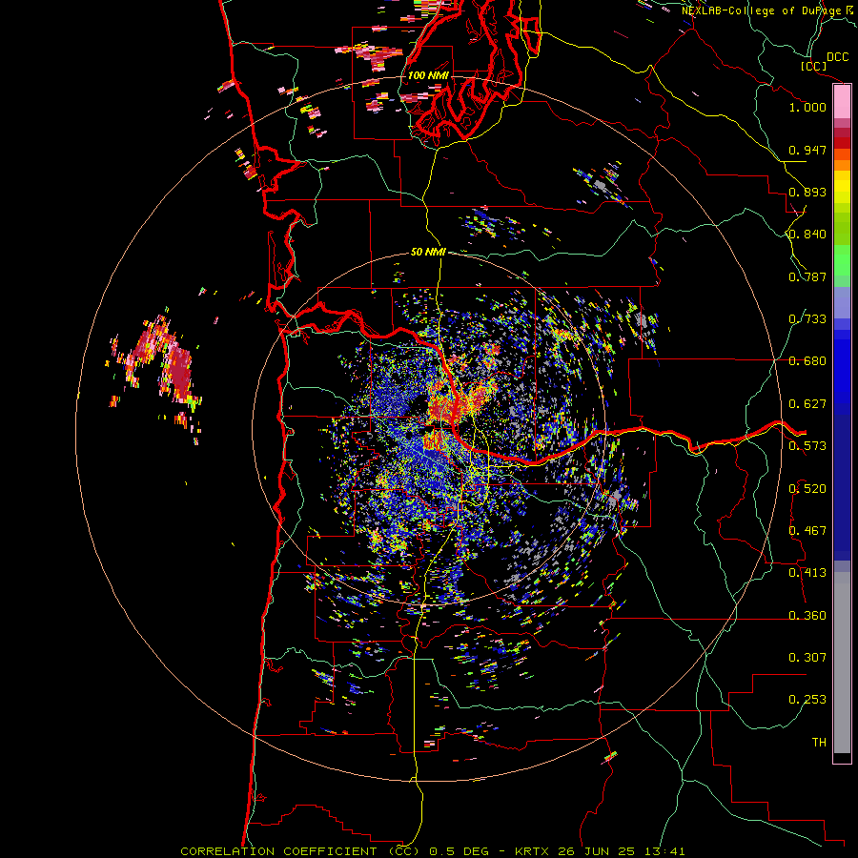This screenshot has width=858, height=858.
Task: Click the CORRELATION COEFFICIENT (CC) caption text
Action: [300, 851]
